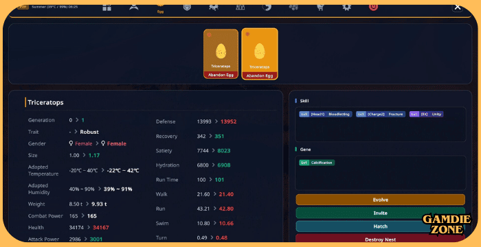Image resolution: width=481 pixels, height=247 pixels.
Task: Select the purple EX Unity skill tag
Action: [x=427, y=114]
